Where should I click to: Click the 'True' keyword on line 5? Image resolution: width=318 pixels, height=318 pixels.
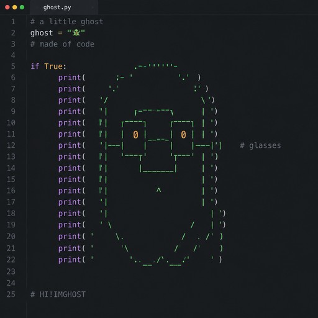tap(53, 66)
